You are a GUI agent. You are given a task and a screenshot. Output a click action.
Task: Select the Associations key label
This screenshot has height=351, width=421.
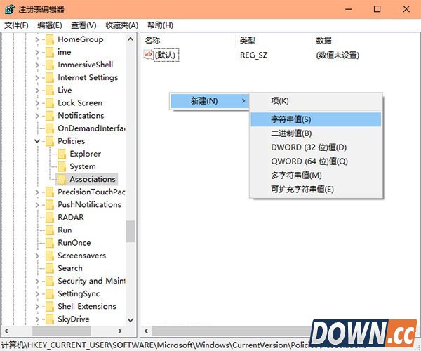tap(93, 180)
